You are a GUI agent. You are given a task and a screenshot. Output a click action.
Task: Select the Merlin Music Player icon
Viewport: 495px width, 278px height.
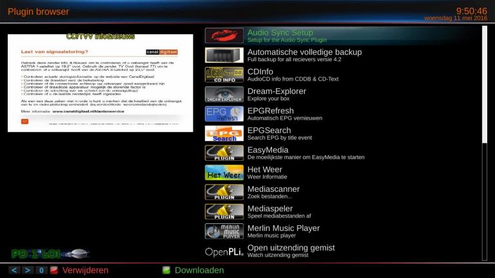pos(224,231)
